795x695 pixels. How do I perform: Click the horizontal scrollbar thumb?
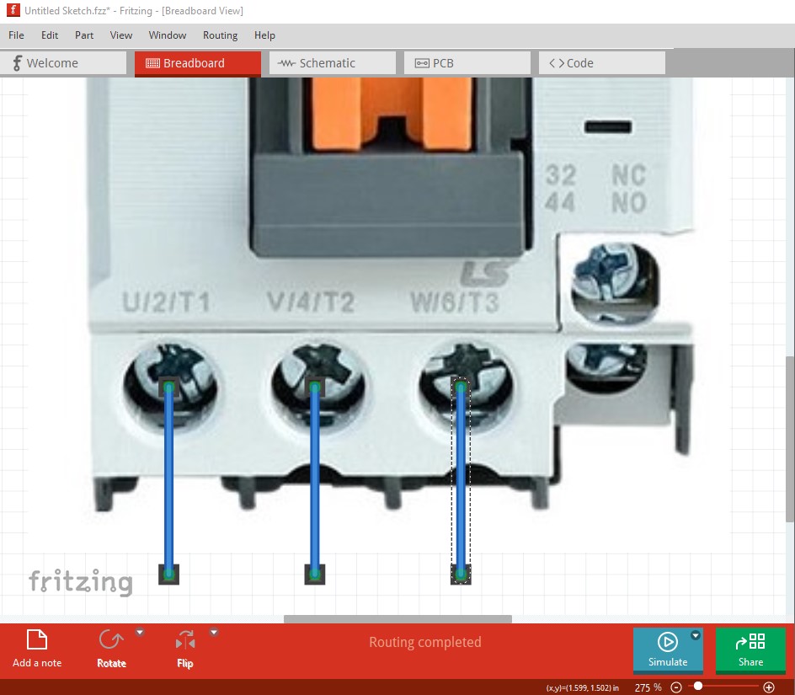click(397, 619)
